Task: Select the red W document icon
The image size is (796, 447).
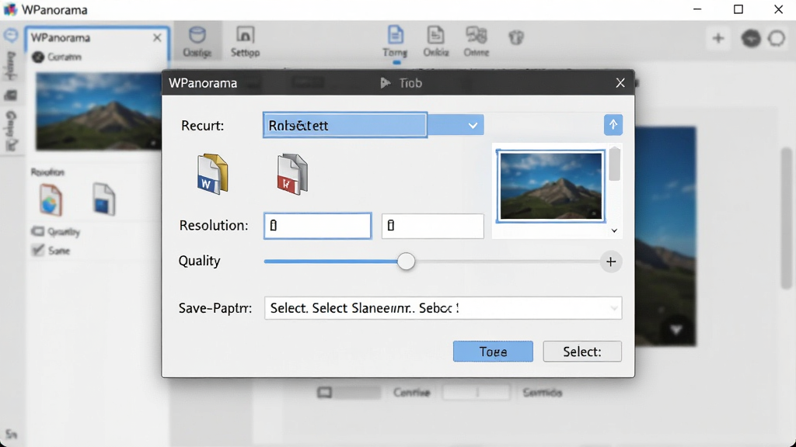Action: (292, 174)
